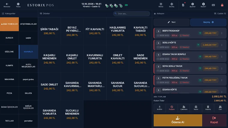
Task: Add KAŞARLI MENEMEN to the order
Action: pos(49,59)
